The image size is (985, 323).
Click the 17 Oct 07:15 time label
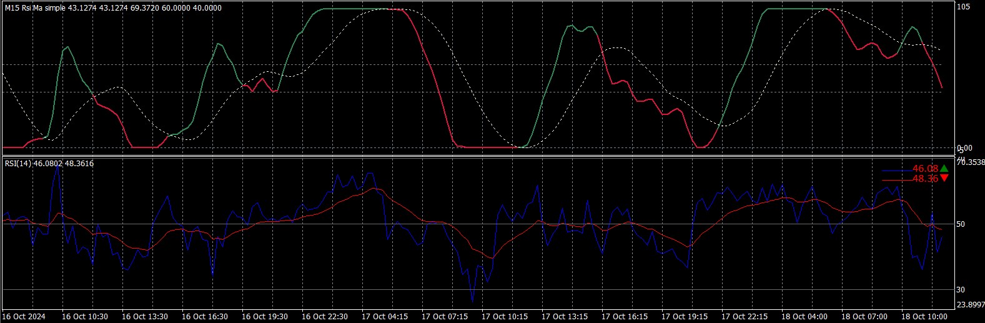[x=445, y=317]
